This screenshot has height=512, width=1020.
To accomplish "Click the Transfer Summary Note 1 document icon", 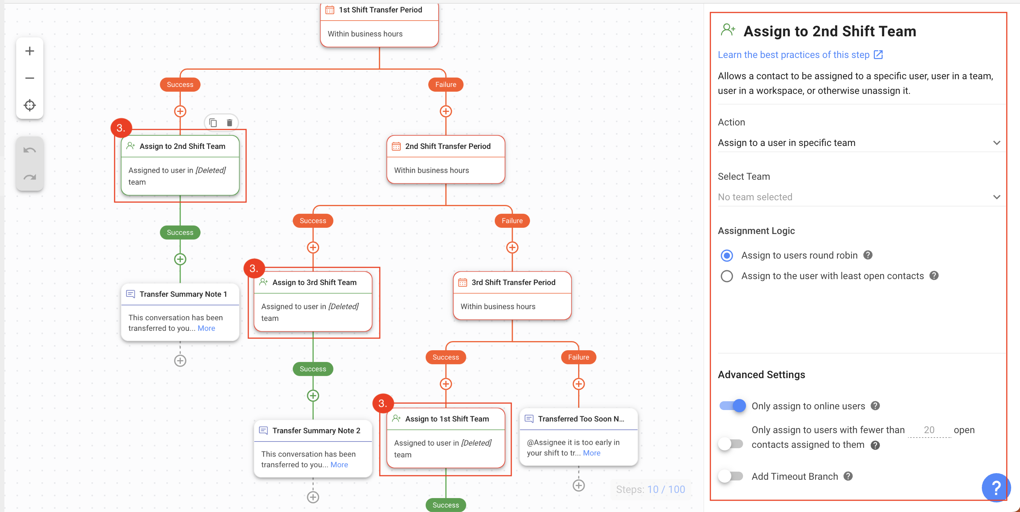I will coord(131,294).
